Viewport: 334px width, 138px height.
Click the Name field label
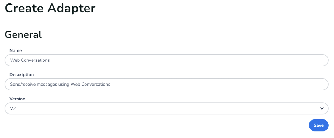[x=16, y=50]
